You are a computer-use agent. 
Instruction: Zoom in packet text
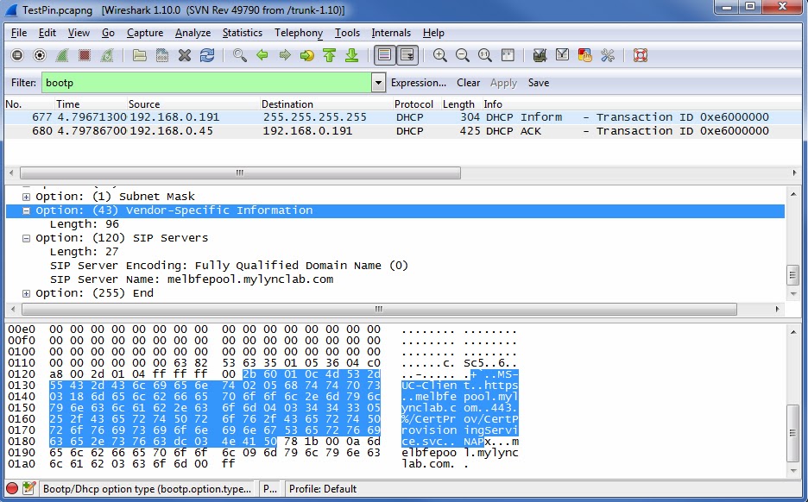point(439,55)
